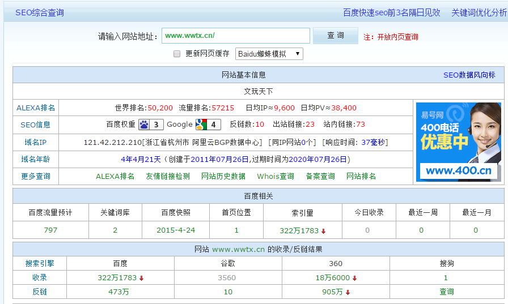Image resolution: width=508 pixels, height=304 pixels.
Task: Focus the website address input field
Action: (236, 36)
